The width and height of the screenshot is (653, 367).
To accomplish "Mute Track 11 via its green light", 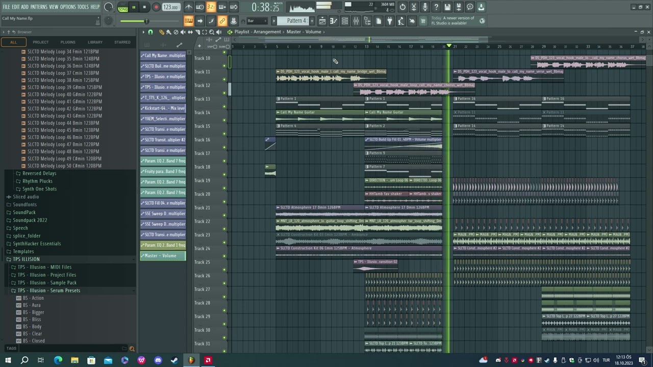I will coord(224,79).
